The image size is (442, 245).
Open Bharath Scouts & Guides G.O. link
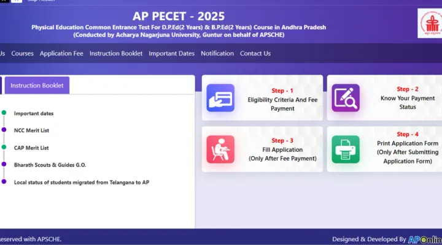click(49, 165)
